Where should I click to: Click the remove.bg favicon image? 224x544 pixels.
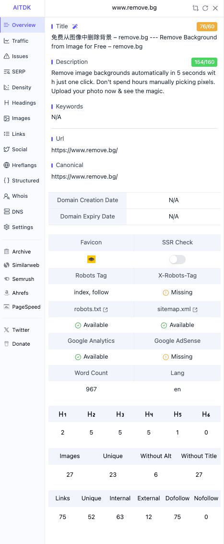pos(91,259)
